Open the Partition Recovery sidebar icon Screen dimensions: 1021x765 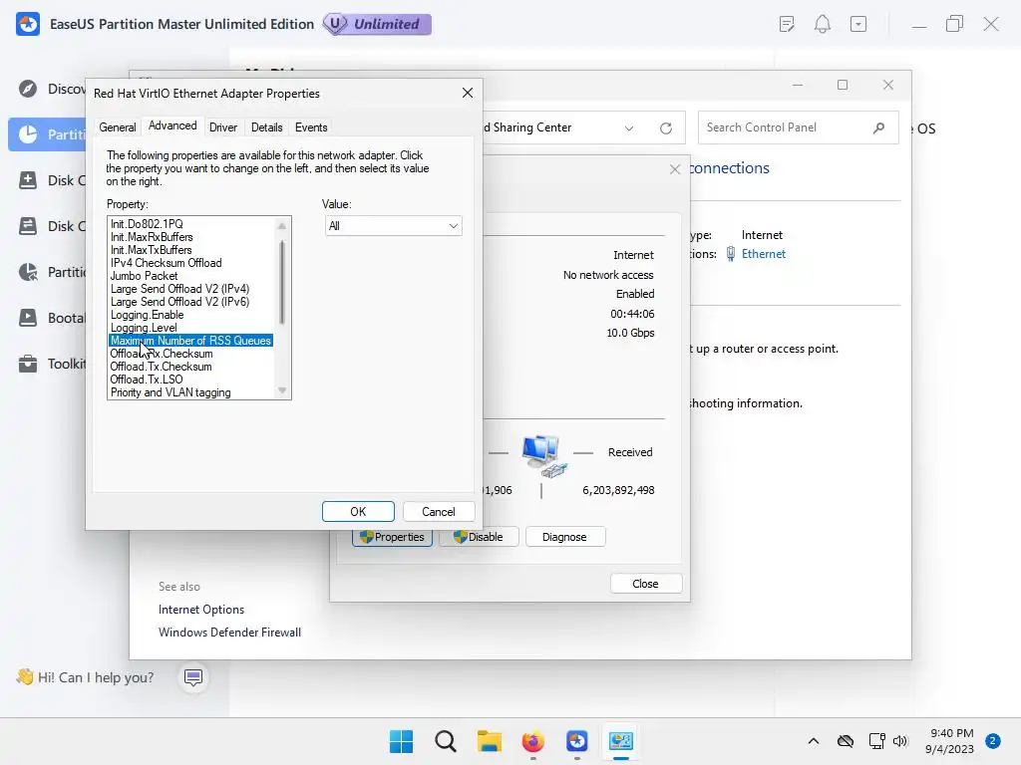point(28,272)
